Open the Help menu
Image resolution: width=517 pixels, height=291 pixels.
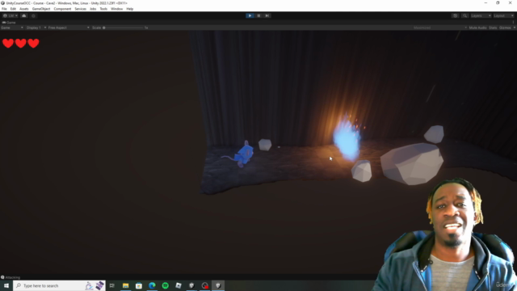point(130,9)
